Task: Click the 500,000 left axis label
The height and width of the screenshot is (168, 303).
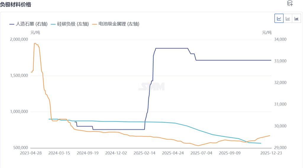Action: coord(20,148)
